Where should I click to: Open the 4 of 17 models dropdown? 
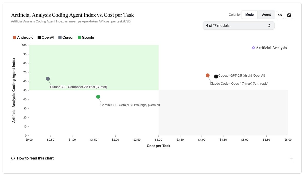pos(238,26)
